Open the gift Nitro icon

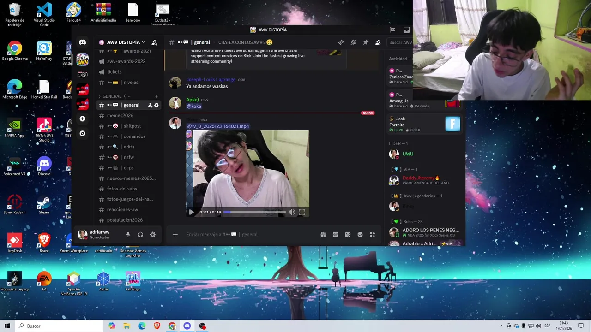pyautogui.click(x=323, y=235)
